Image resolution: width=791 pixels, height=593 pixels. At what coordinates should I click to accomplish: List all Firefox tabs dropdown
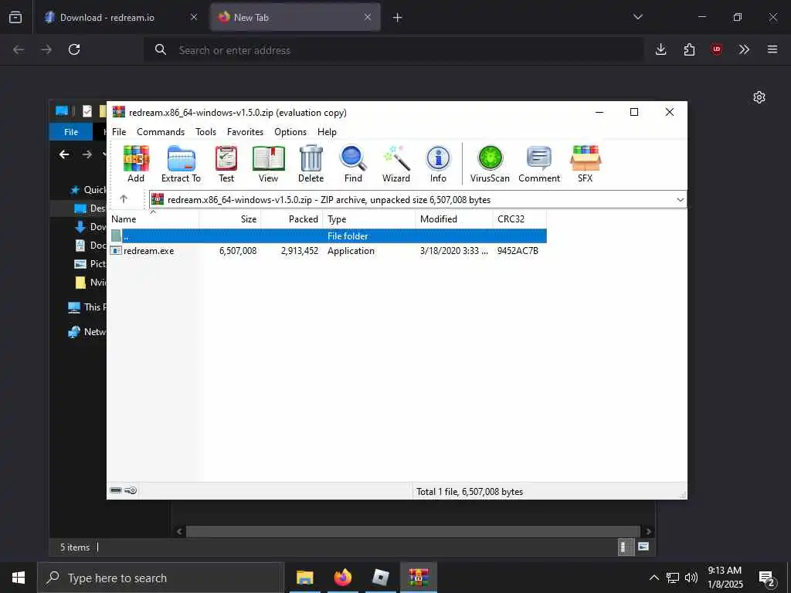(x=637, y=17)
